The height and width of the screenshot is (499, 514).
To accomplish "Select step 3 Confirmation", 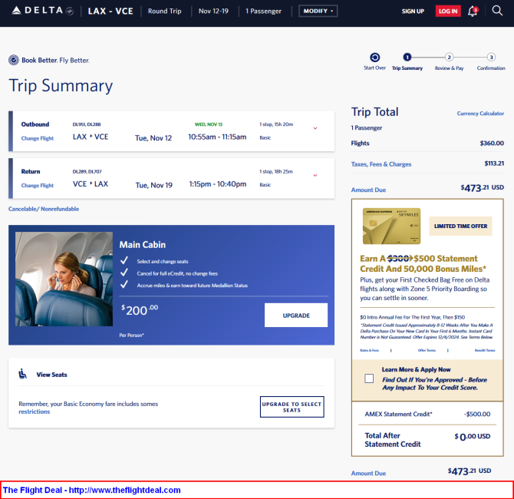I will point(491,58).
